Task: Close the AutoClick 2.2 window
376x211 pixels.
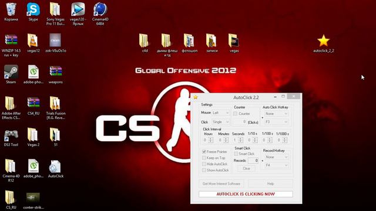Action: (x=294, y=96)
